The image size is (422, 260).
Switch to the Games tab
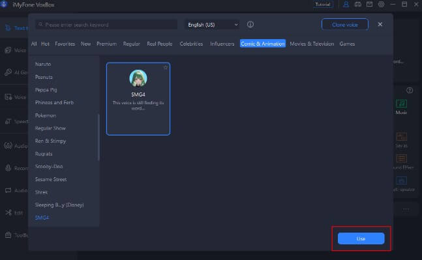click(x=347, y=44)
